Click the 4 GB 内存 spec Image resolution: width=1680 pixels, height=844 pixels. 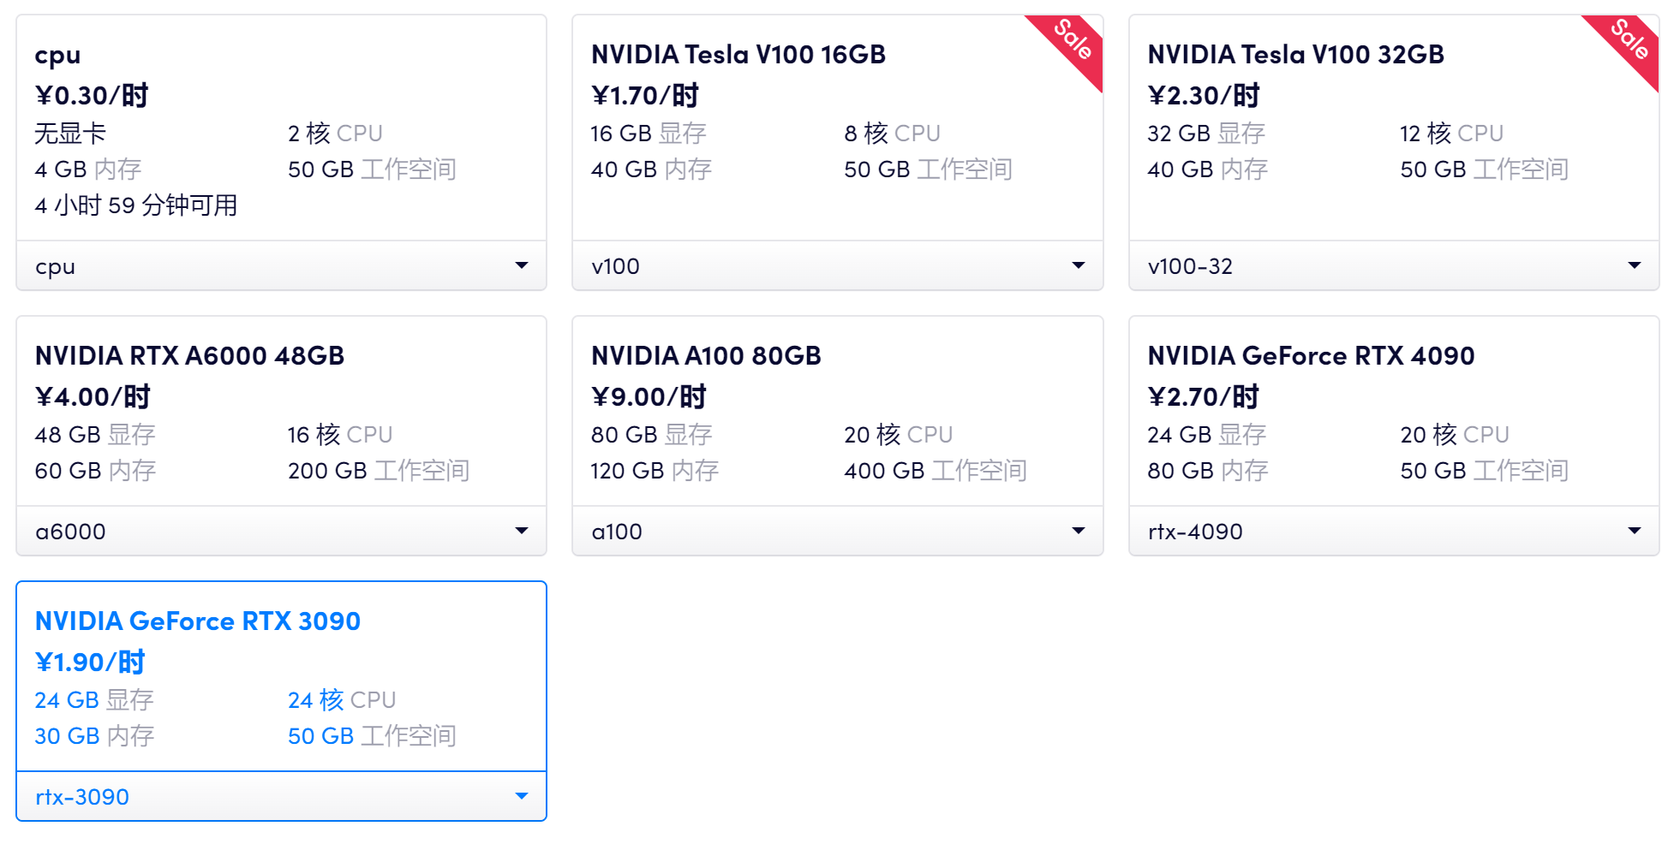pyautogui.click(x=88, y=169)
